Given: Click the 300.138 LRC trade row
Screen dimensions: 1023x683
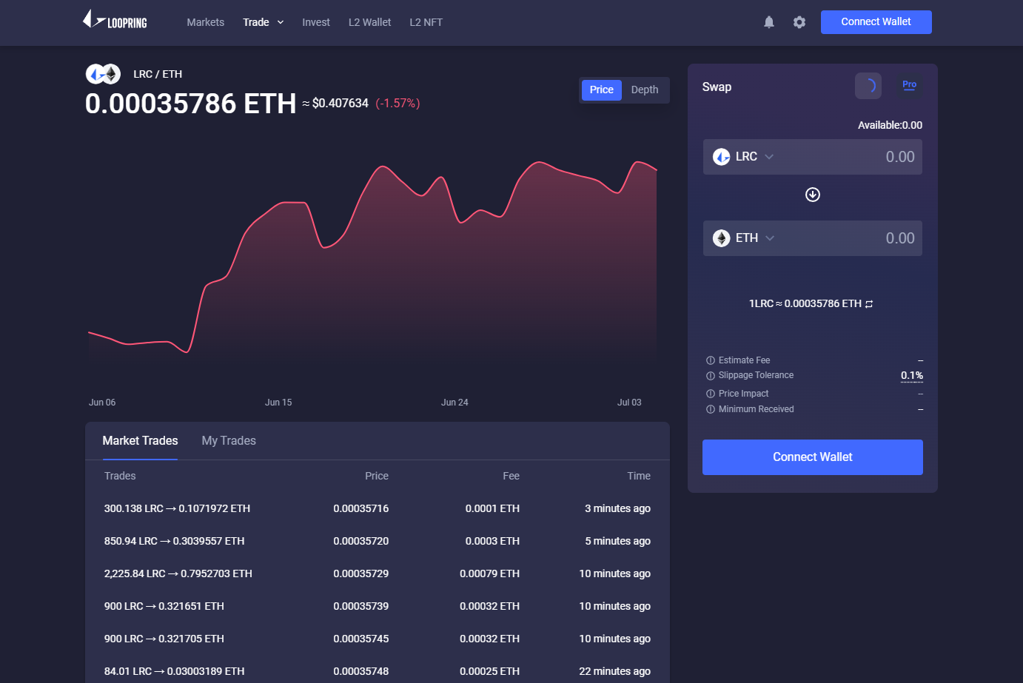Looking at the screenshot, I should pyautogui.click(x=378, y=508).
